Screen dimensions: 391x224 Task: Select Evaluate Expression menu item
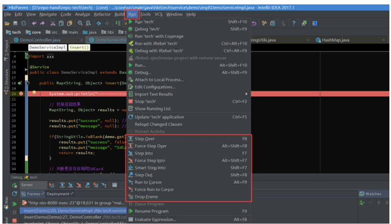coord(189,220)
